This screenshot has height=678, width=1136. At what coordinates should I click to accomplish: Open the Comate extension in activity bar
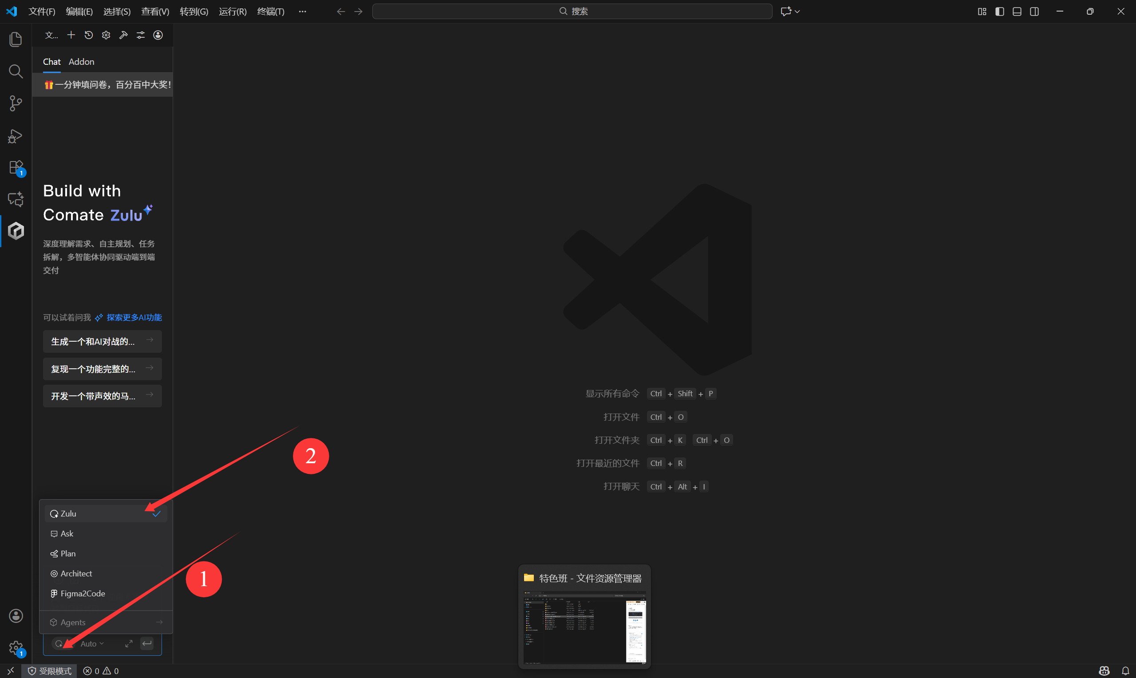[16, 231]
